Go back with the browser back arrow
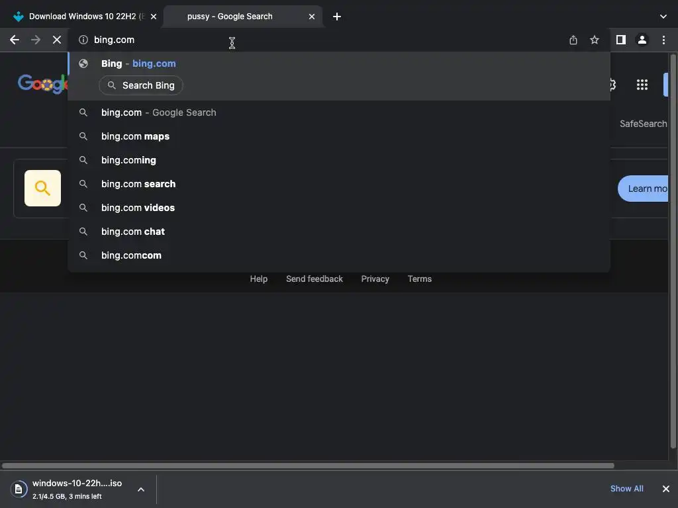The height and width of the screenshot is (508, 678). click(15, 40)
